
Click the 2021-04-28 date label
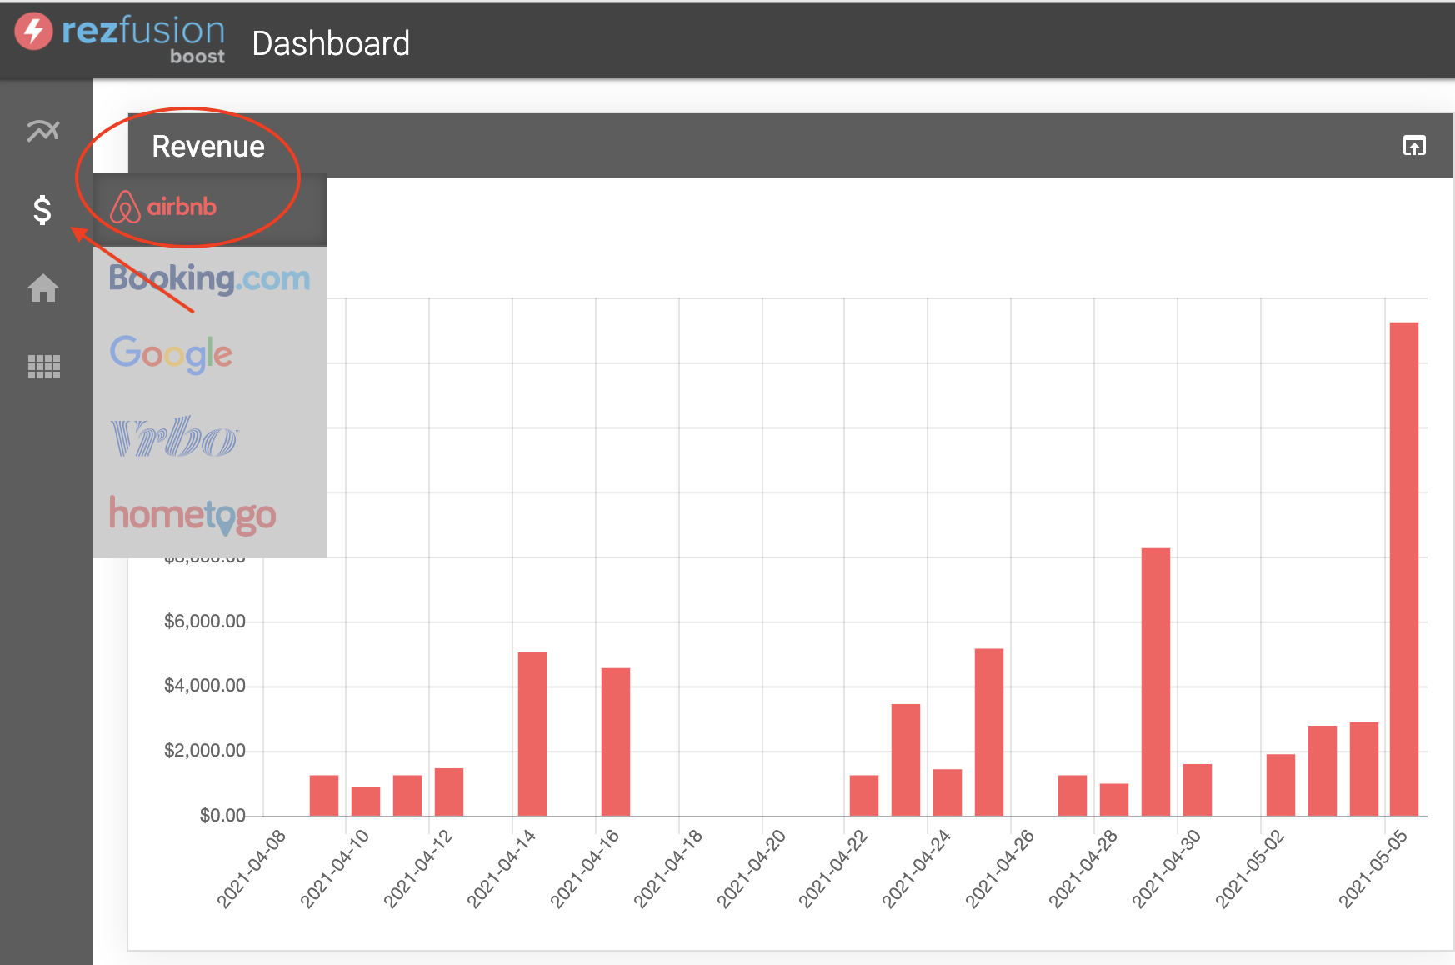tap(1083, 868)
